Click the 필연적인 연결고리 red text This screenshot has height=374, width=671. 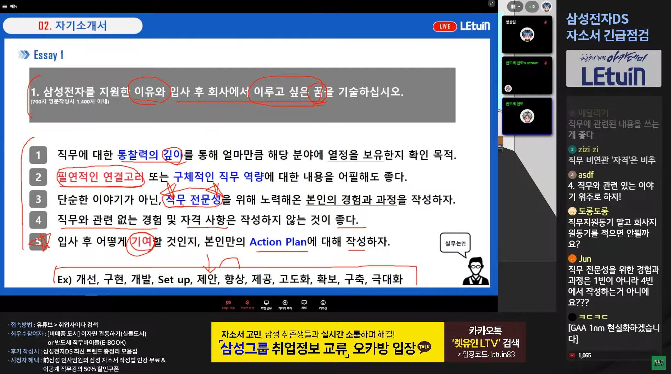tap(100, 177)
